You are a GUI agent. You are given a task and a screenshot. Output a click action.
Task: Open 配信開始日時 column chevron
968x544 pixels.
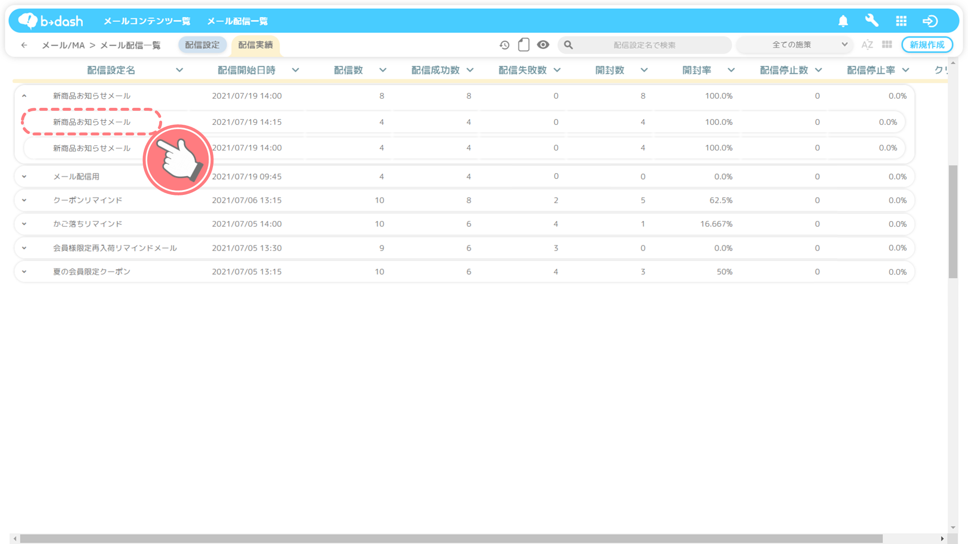click(x=296, y=70)
